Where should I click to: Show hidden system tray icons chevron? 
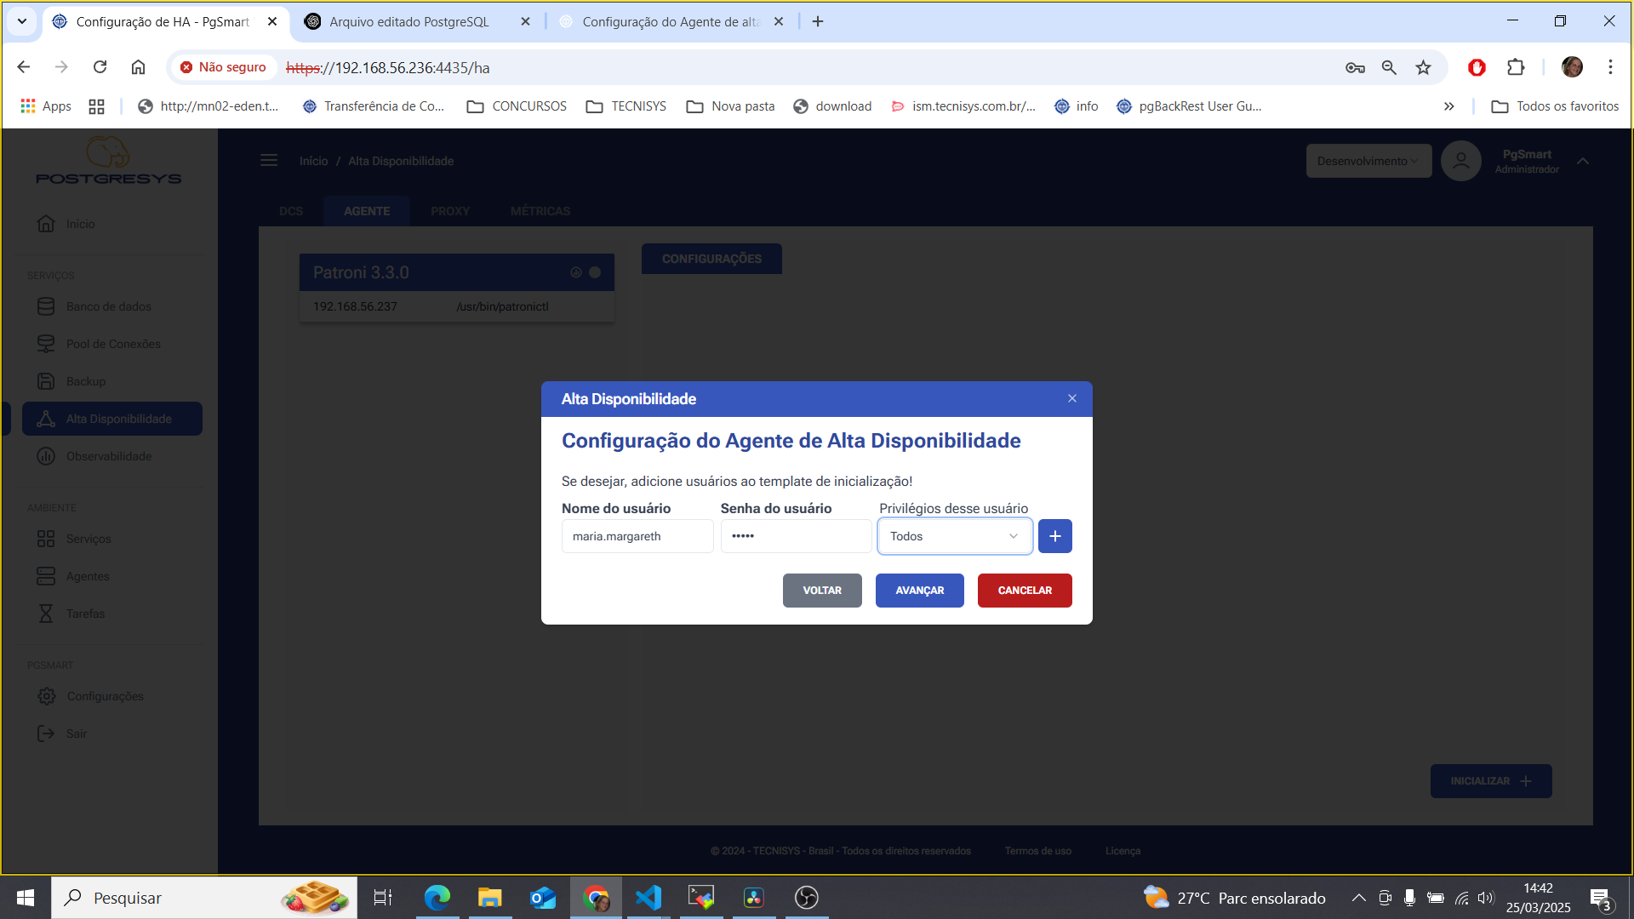click(x=1359, y=898)
